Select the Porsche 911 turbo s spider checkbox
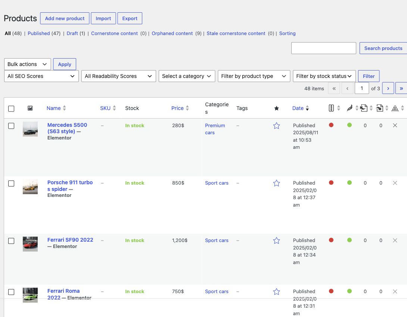The image size is (407, 317). click(11, 183)
